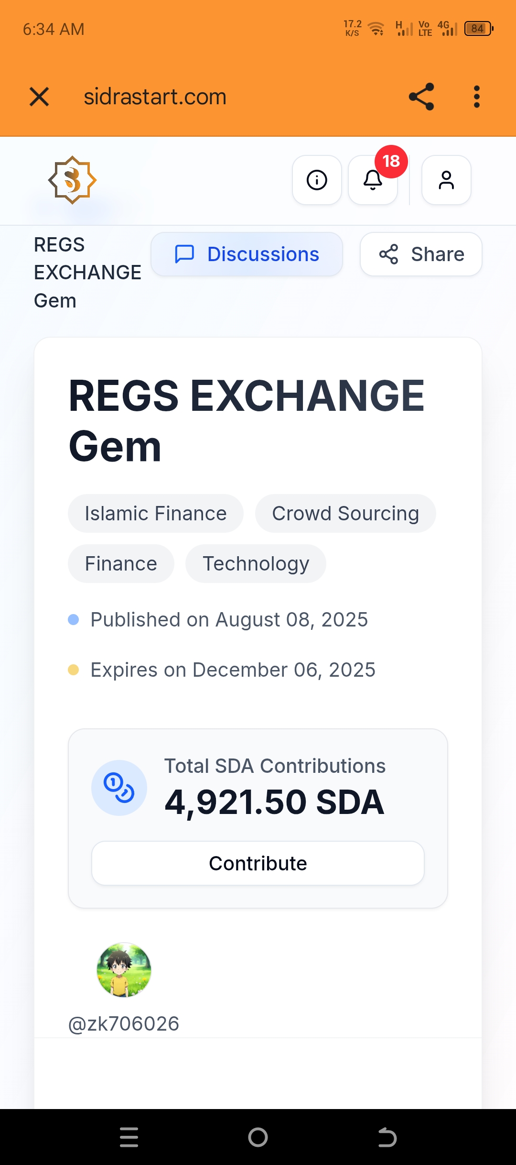Tap the SDA coins icon
The width and height of the screenshot is (516, 1165).
coord(119,788)
